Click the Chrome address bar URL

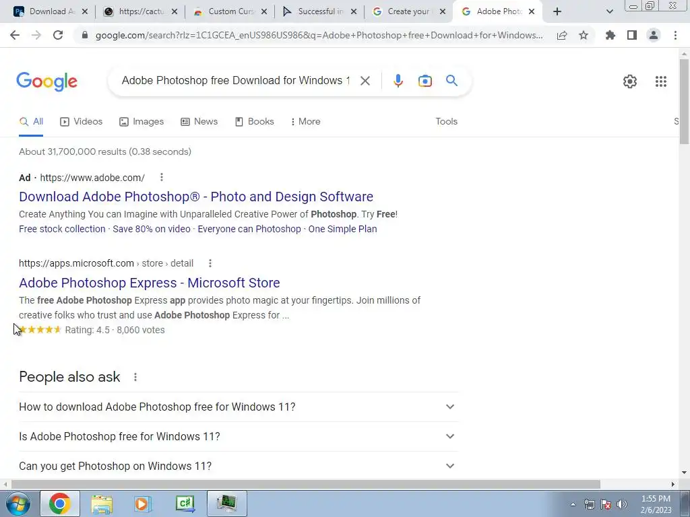tap(319, 35)
